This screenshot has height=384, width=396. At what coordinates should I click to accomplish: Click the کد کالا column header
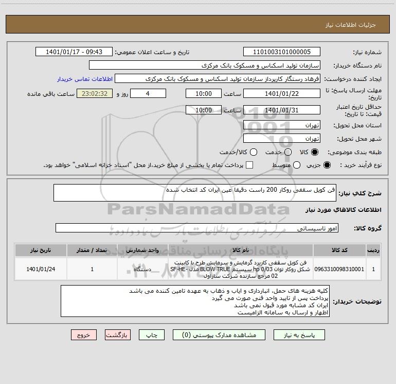[339, 250]
